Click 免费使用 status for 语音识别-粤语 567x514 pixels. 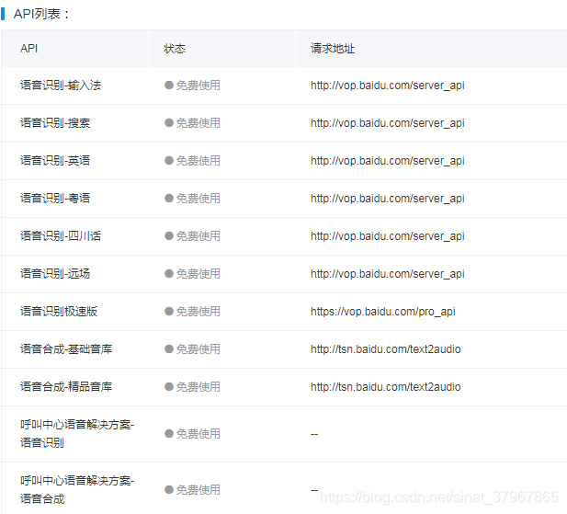(x=192, y=199)
